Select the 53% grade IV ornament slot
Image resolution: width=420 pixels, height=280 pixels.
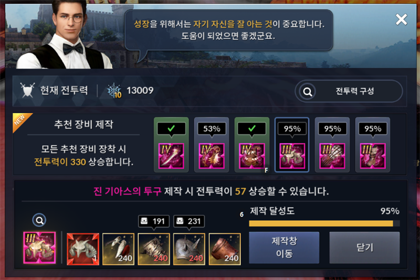click(212, 145)
